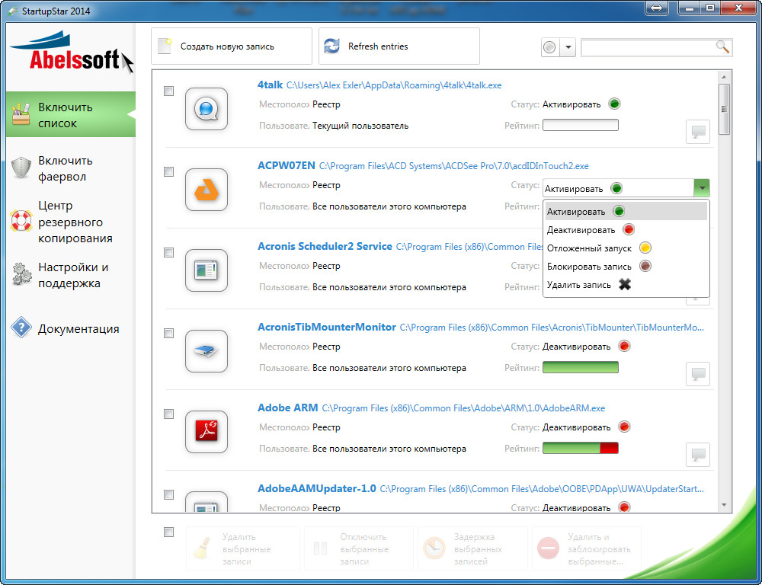Open the filter dropdown next to search

[x=568, y=48]
